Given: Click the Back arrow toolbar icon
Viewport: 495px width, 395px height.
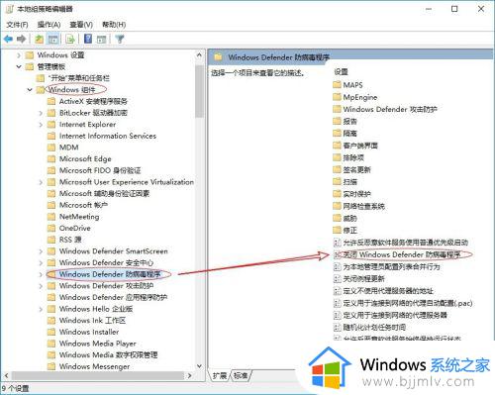Looking at the screenshot, I should tap(8, 40).
